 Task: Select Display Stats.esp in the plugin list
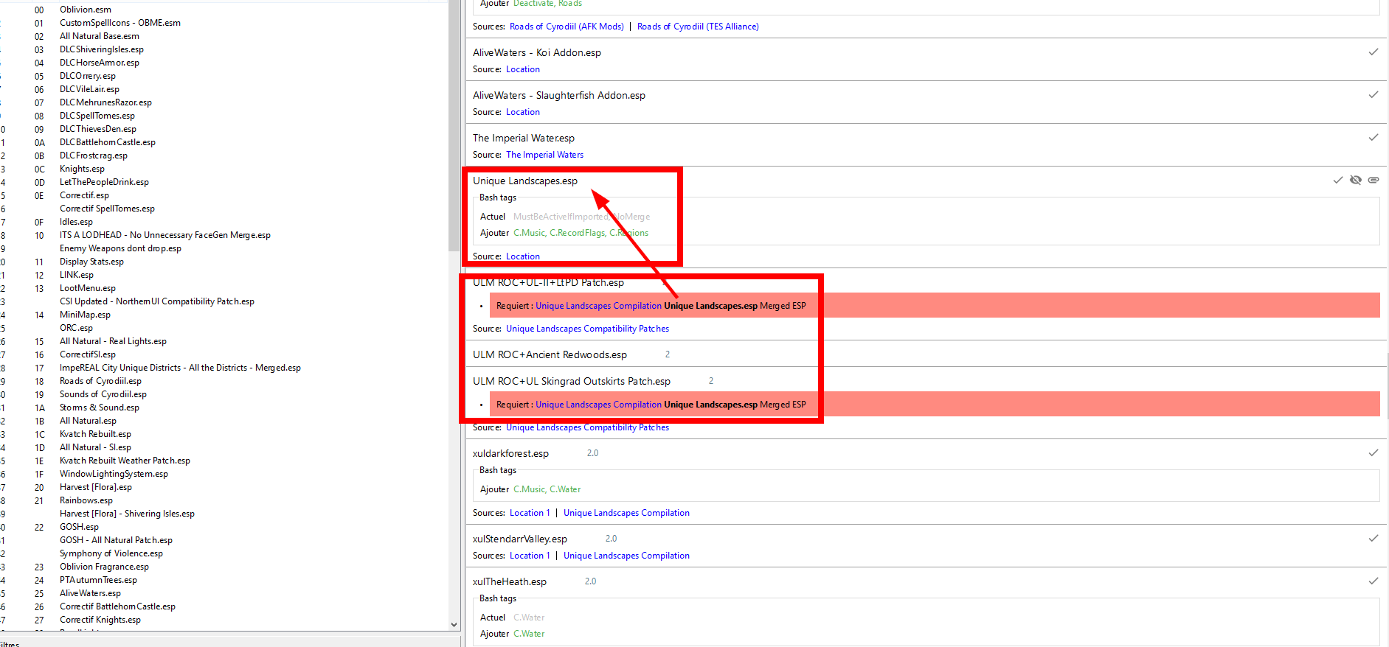(91, 262)
